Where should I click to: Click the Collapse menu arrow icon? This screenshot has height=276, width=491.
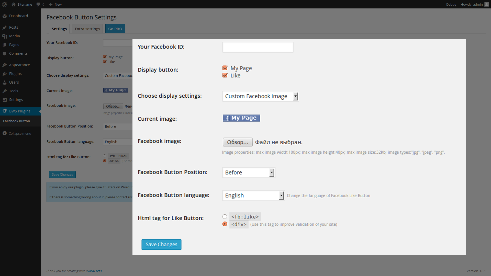pyautogui.click(x=5, y=133)
